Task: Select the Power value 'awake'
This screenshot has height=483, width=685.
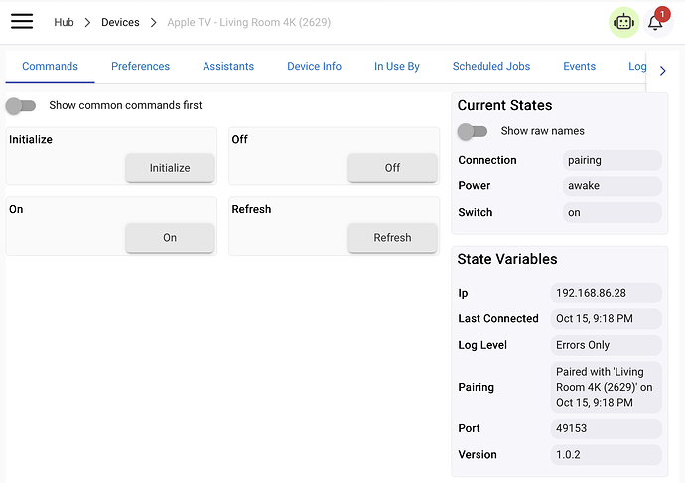Action: pyautogui.click(x=613, y=186)
